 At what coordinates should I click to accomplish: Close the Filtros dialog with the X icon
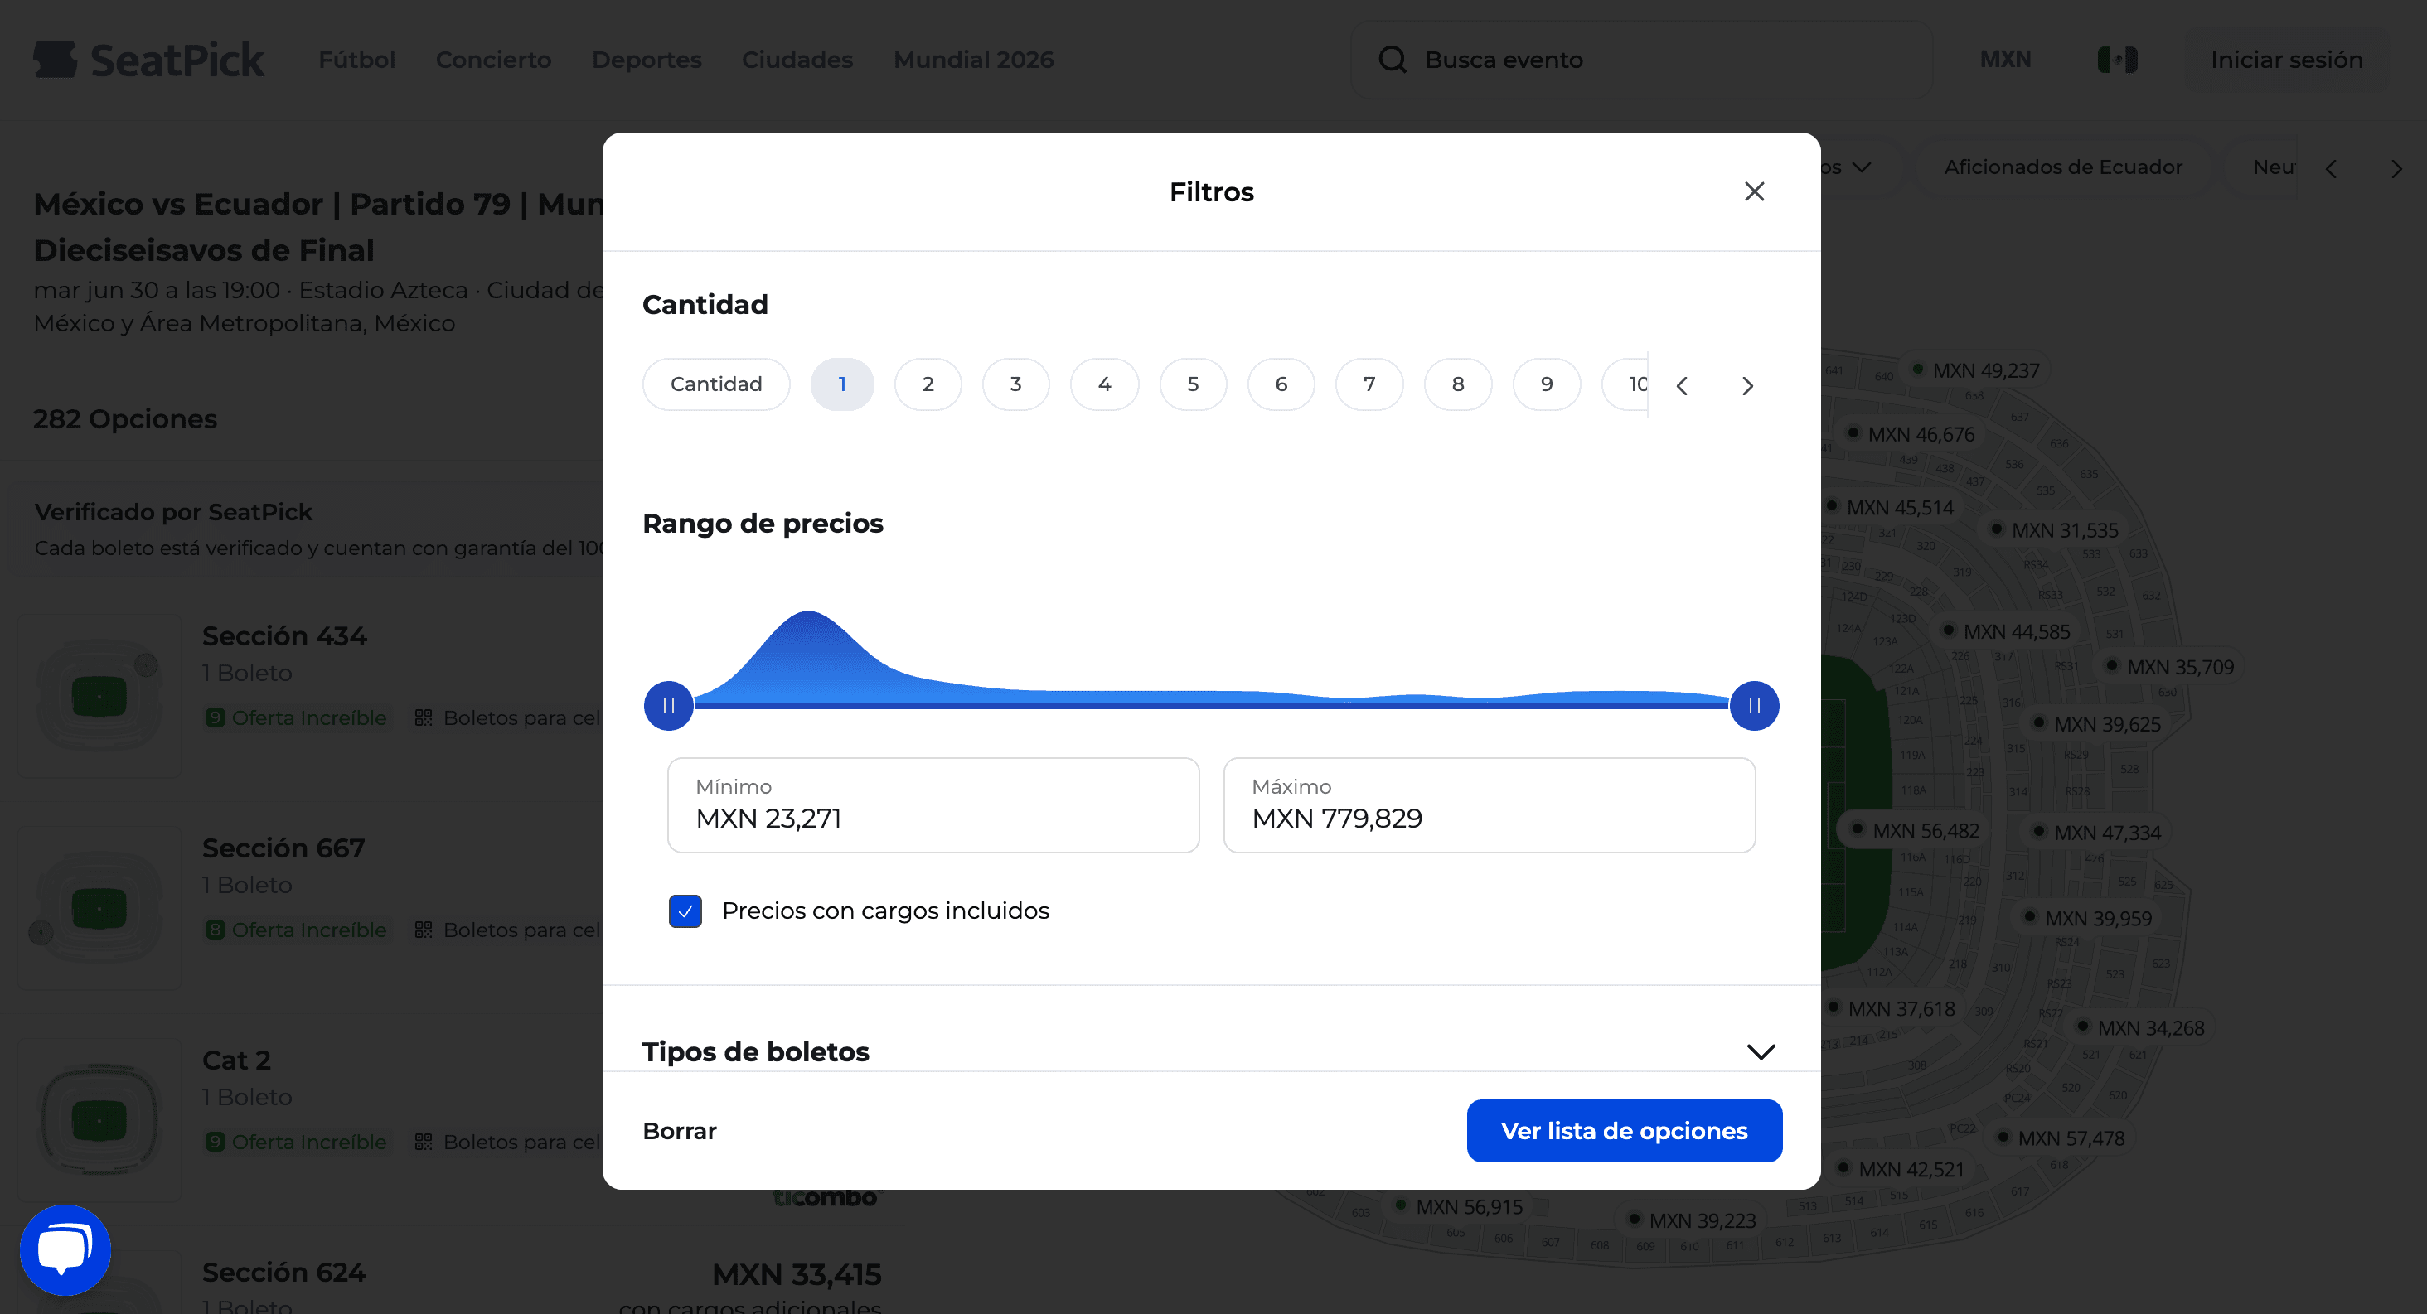pos(1753,191)
